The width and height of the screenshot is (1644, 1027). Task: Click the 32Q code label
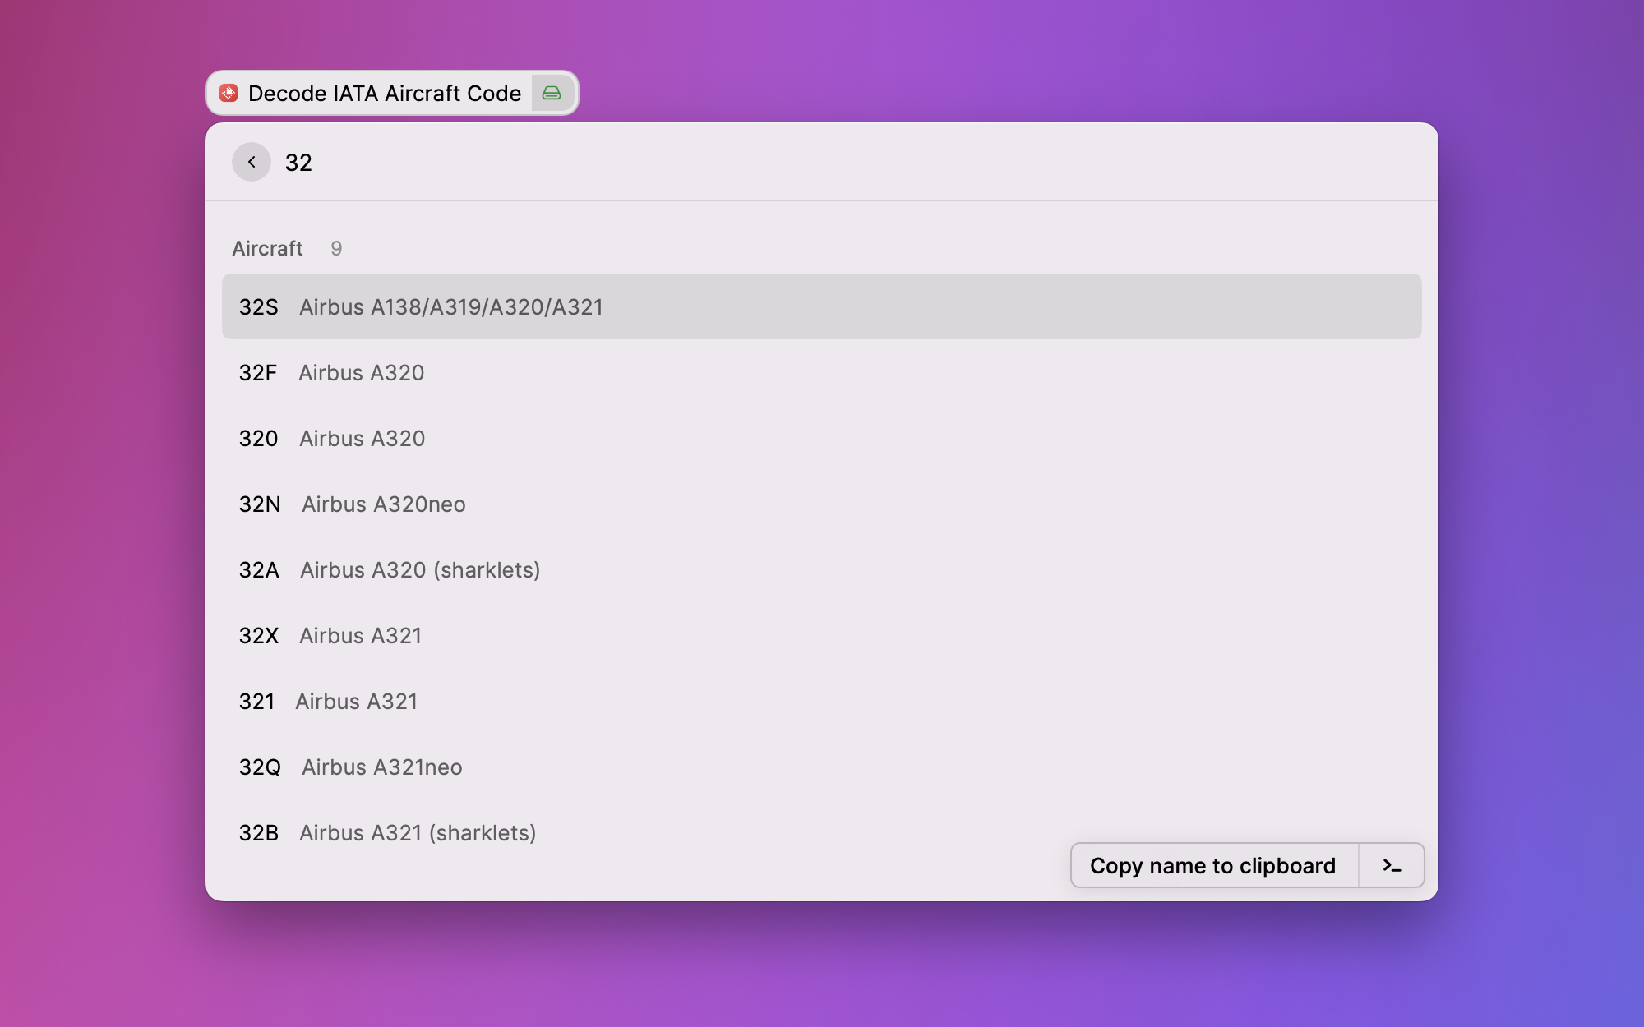(260, 767)
